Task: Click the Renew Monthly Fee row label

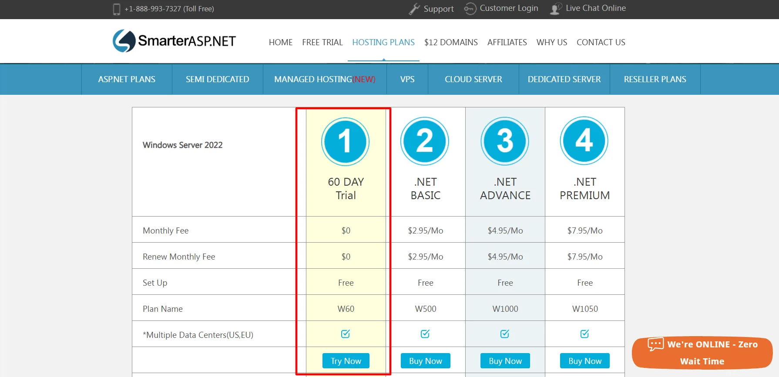Action: [179, 257]
